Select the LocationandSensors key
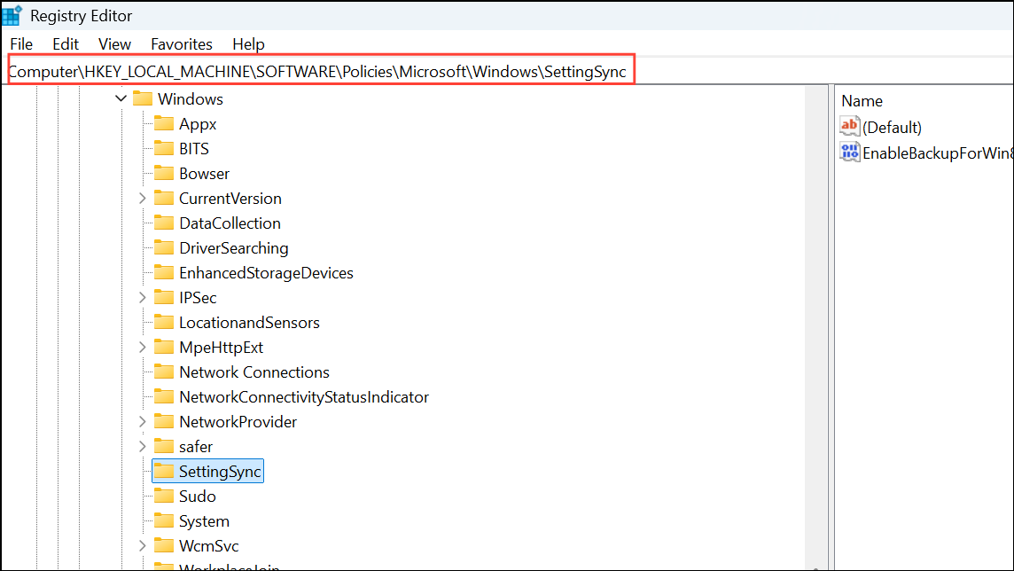Viewport: 1014px width, 571px height. pos(250,322)
